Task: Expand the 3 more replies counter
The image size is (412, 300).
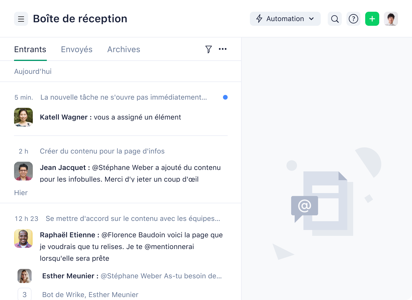Action: pos(25,294)
